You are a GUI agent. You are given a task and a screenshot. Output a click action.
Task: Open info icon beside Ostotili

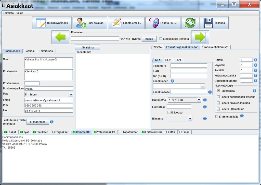click(255, 60)
